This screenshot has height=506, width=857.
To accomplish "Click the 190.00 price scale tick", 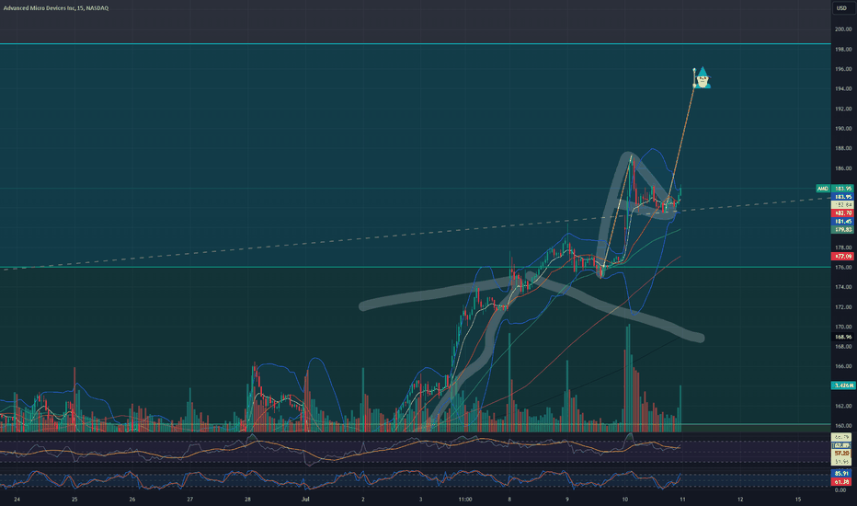I will (x=843, y=129).
